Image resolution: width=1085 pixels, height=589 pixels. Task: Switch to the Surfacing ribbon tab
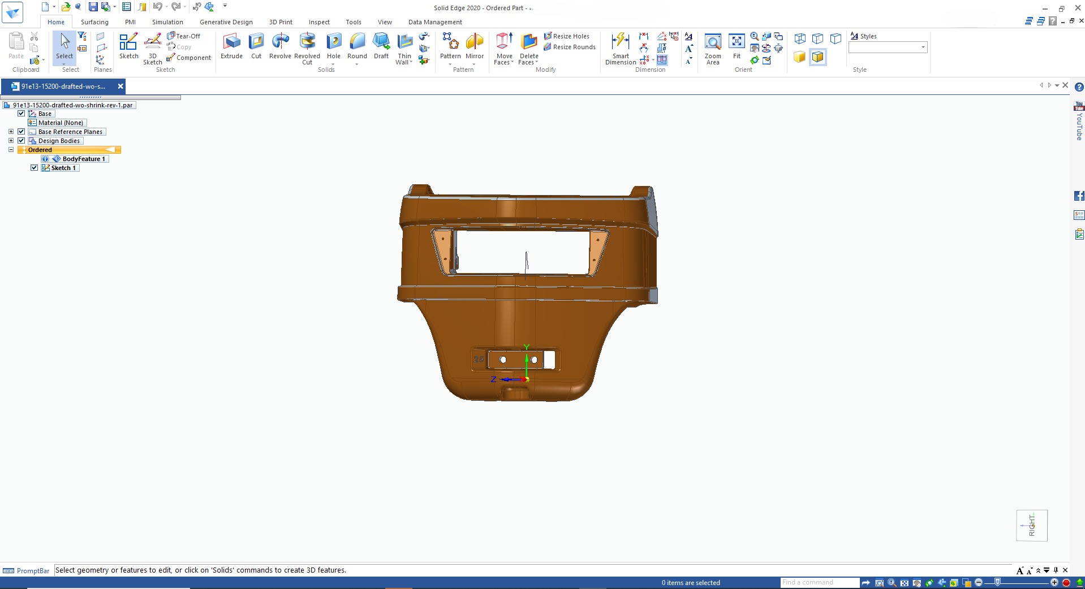(94, 22)
